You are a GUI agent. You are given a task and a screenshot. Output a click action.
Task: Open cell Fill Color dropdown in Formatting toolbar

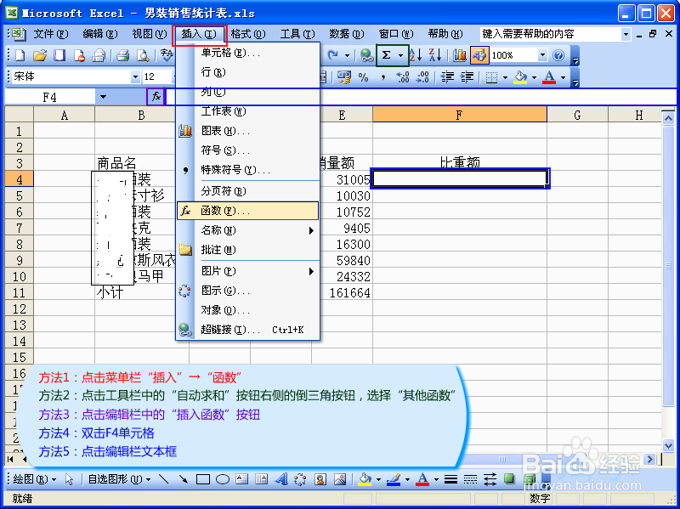point(534,78)
